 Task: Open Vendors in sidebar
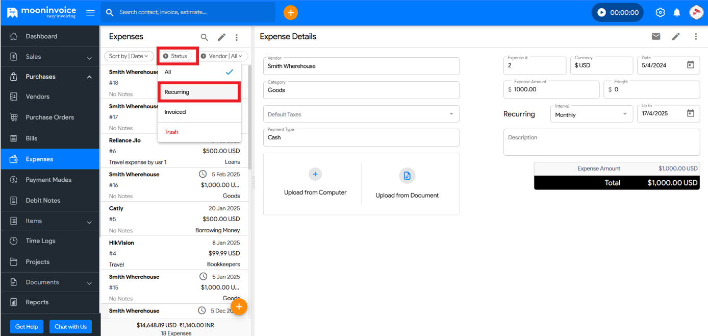click(x=50, y=97)
